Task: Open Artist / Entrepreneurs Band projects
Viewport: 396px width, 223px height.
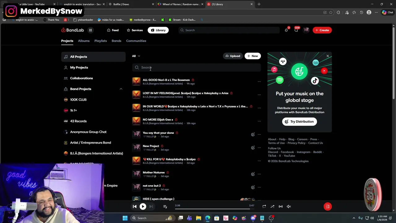Action: pos(93,142)
